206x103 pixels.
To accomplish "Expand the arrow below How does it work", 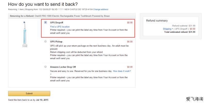I will tap(51, 74).
